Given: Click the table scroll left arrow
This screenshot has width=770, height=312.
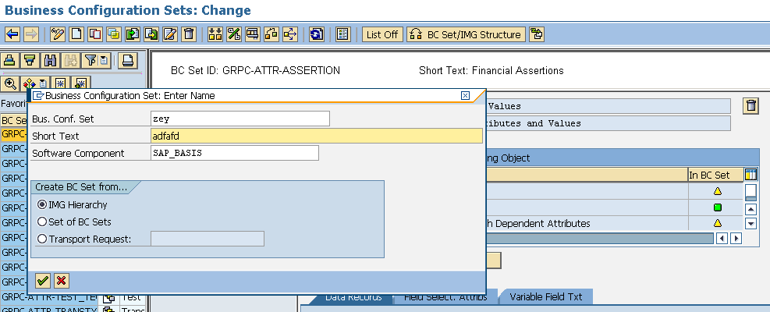Looking at the screenshot, I should 722,239.
